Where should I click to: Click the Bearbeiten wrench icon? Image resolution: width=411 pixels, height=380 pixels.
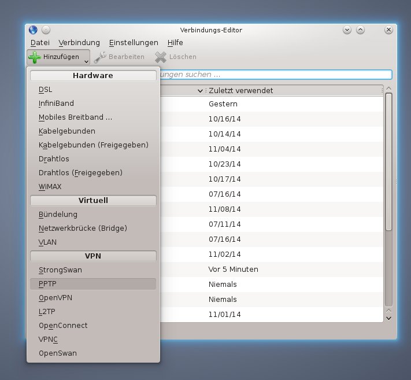[100, 57]
